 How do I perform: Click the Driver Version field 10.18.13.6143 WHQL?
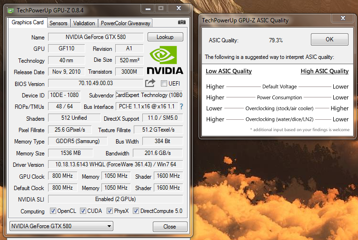click(116, 164)
